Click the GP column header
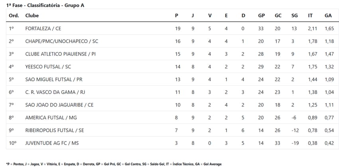The width and height of the screenshot is (339, 167). (261, 16)
